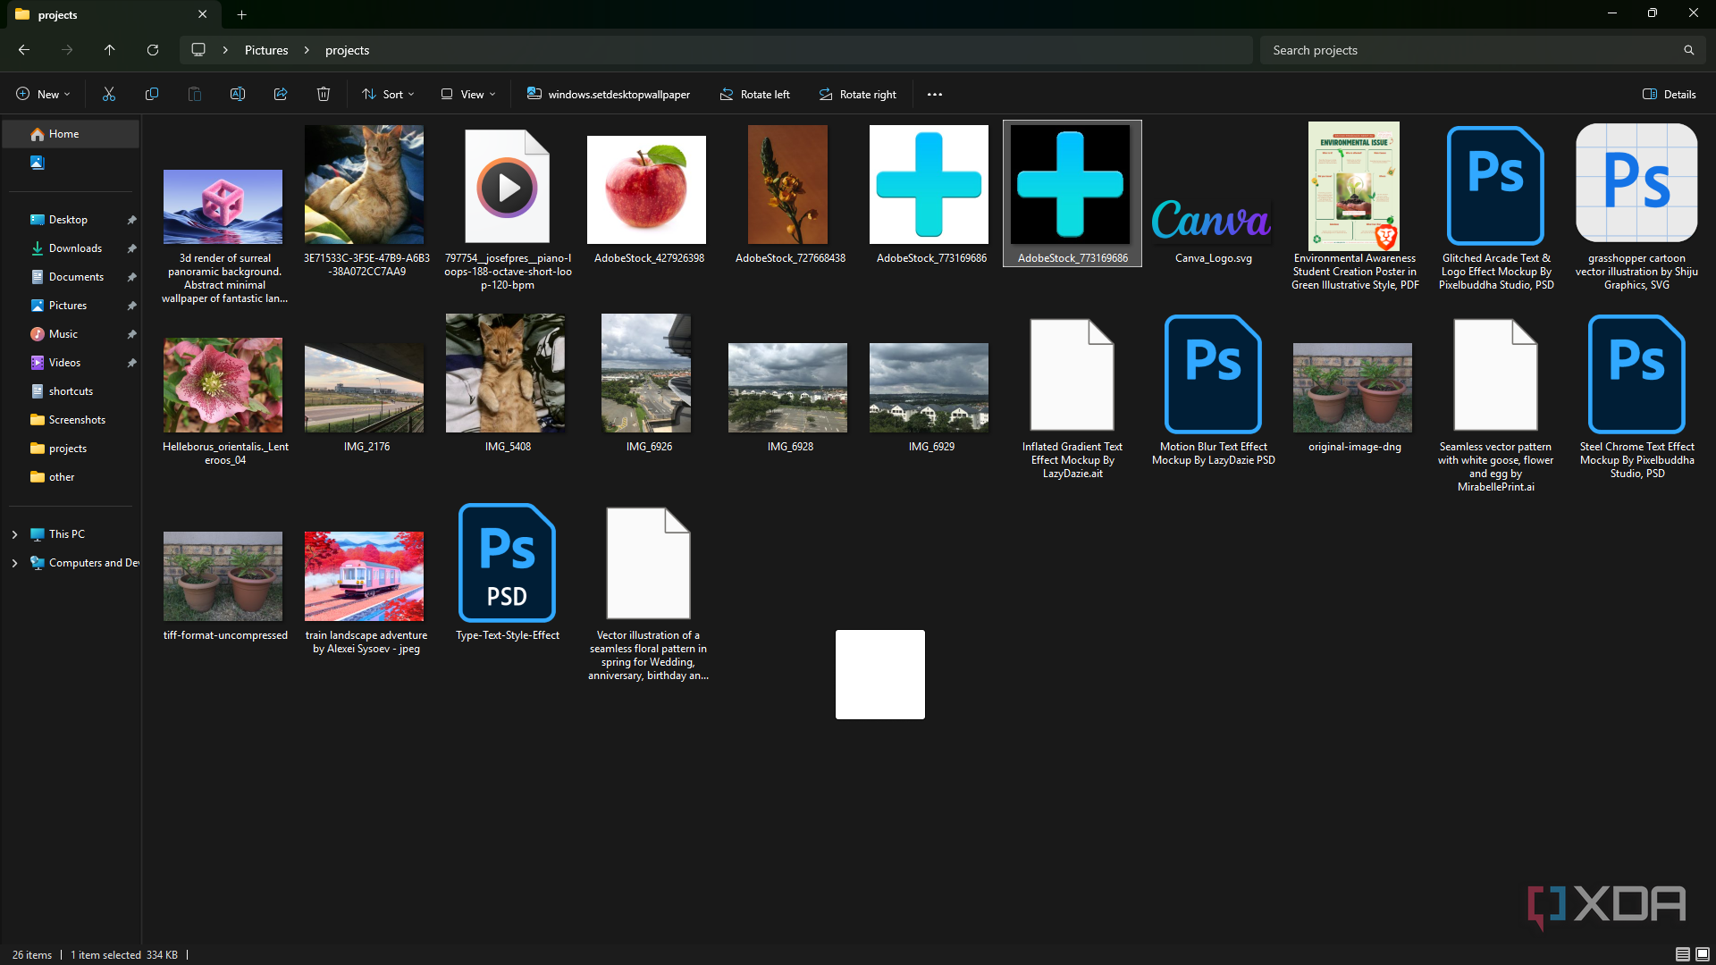Switch to thumbnail view from status bar

pyautogui.click(x=1703, y=954)
